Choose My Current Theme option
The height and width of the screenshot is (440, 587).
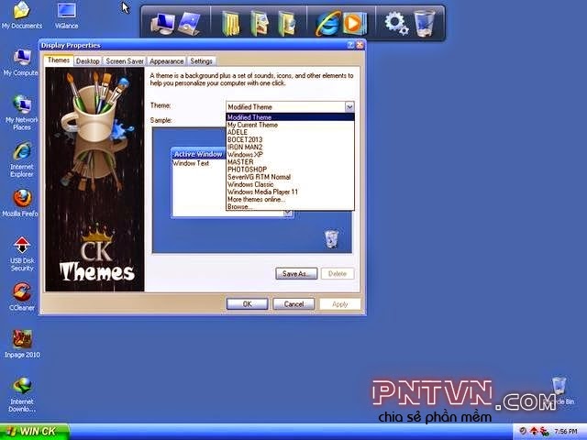pos(290,125)
